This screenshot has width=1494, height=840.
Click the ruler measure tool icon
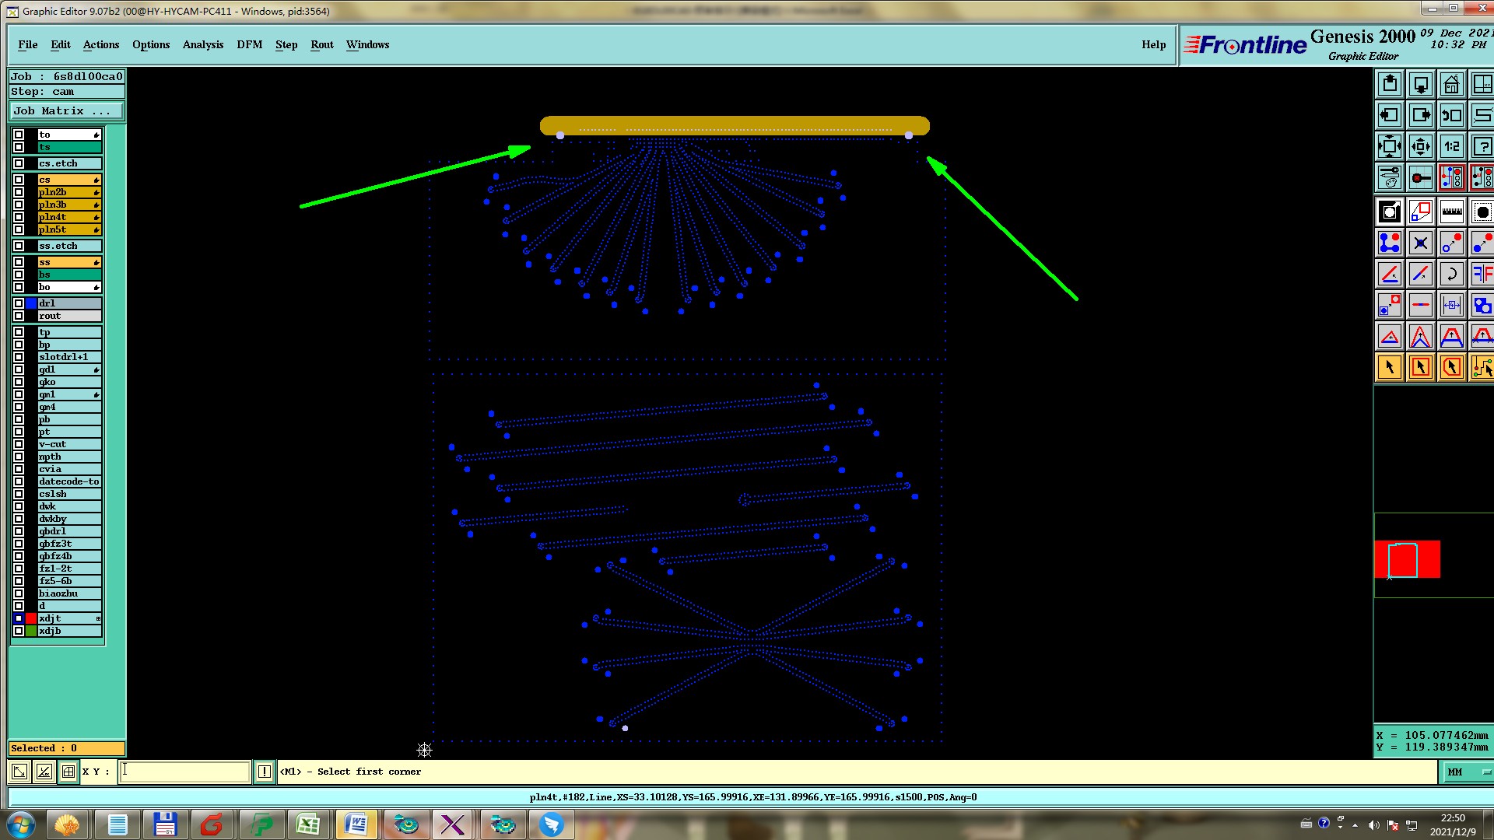pyautogui.click(x=1451, y=212)
